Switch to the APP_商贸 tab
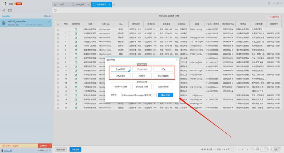This screenshot has width=284, height=153. (80, 4)
